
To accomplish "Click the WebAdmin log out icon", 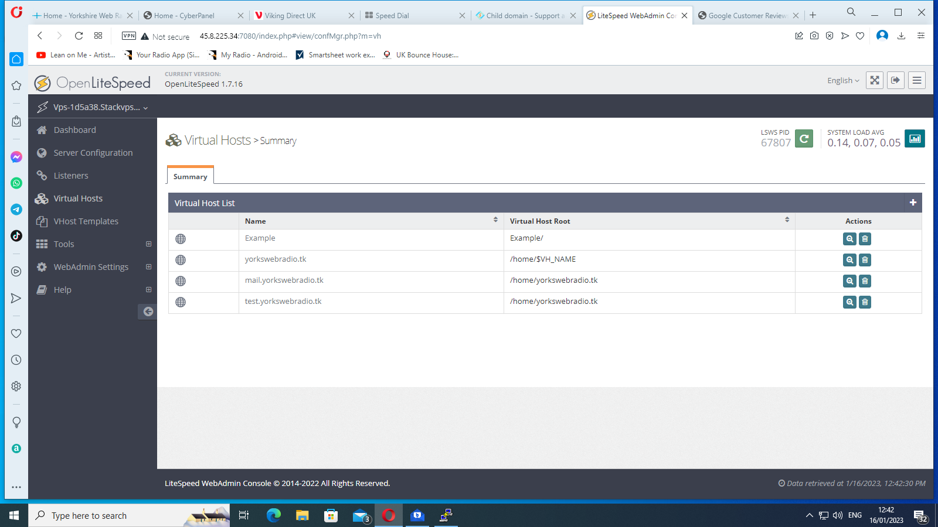I will point(896,80).
